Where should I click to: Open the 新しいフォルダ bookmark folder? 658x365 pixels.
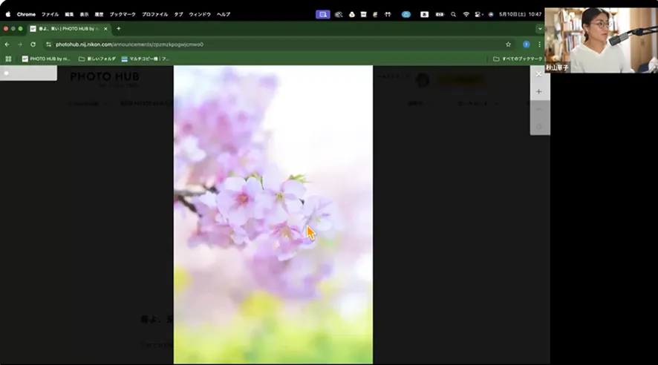point(97,59)
